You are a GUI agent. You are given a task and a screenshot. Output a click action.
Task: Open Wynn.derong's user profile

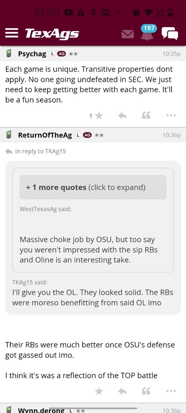click(41, 410)
